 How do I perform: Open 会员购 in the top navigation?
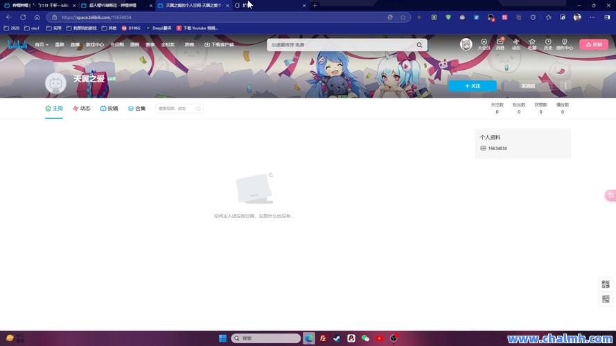tap(117, 45)
